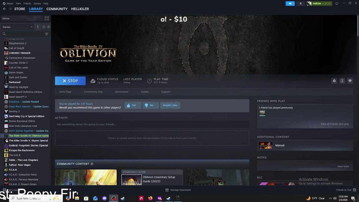Open the Steam announcements megaphone
The width and height of the screenshot is (359, 202).
tap(290, 3)
